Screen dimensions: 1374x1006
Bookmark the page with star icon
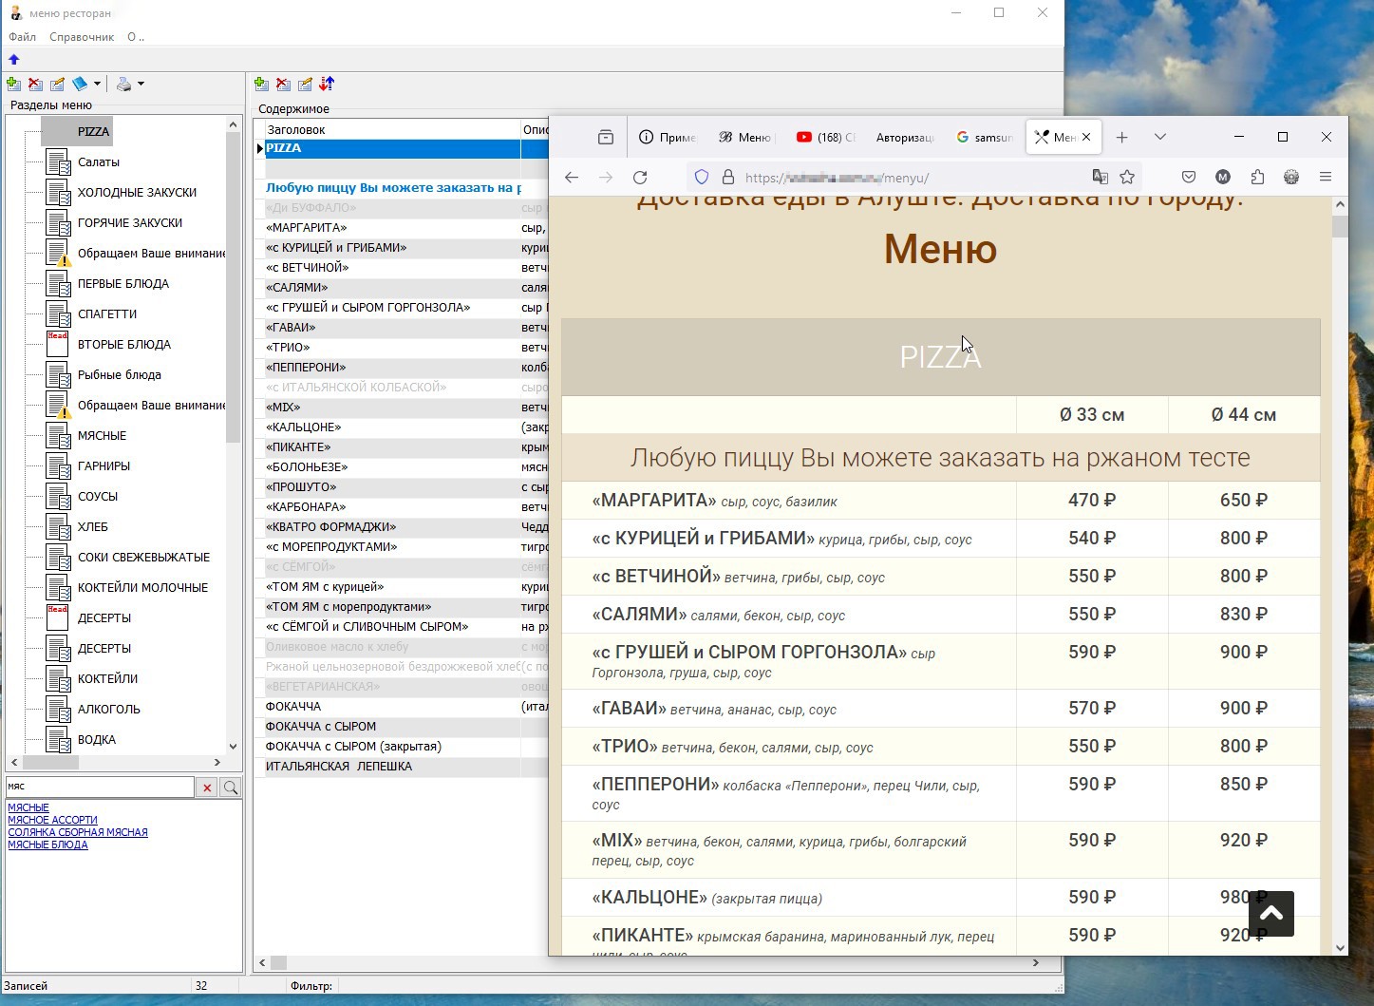1127,177
